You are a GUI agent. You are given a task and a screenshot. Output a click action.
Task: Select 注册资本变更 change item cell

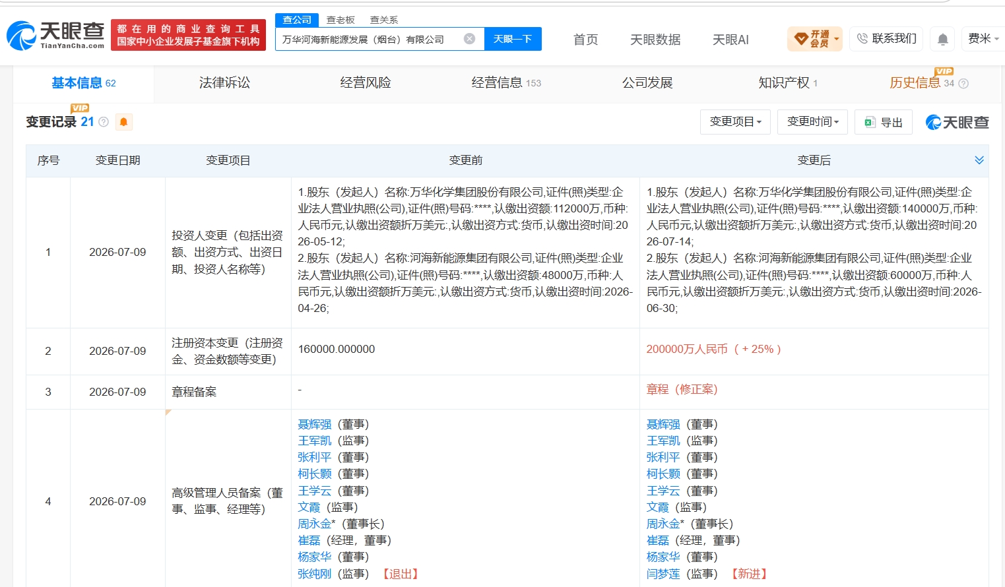point(228,351)
